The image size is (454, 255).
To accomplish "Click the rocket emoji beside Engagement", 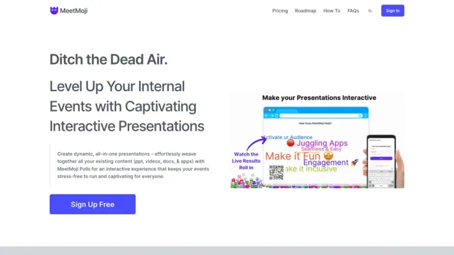I will click(354, 163).
